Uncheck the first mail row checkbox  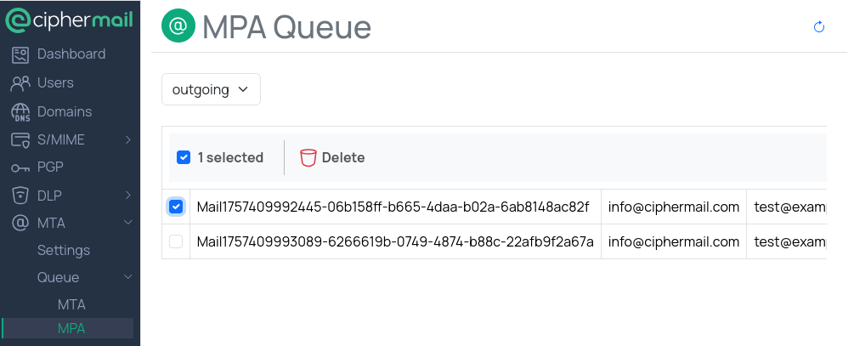(176, 207)
